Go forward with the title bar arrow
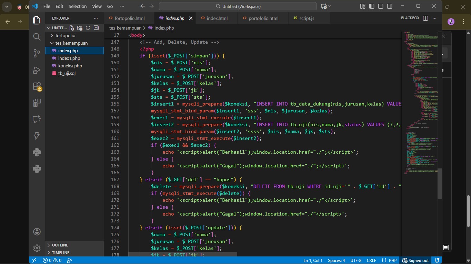 (151, 6)
